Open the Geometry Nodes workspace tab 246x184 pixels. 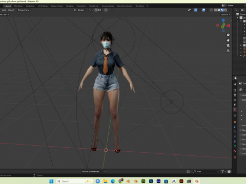[x=125, y=6]
